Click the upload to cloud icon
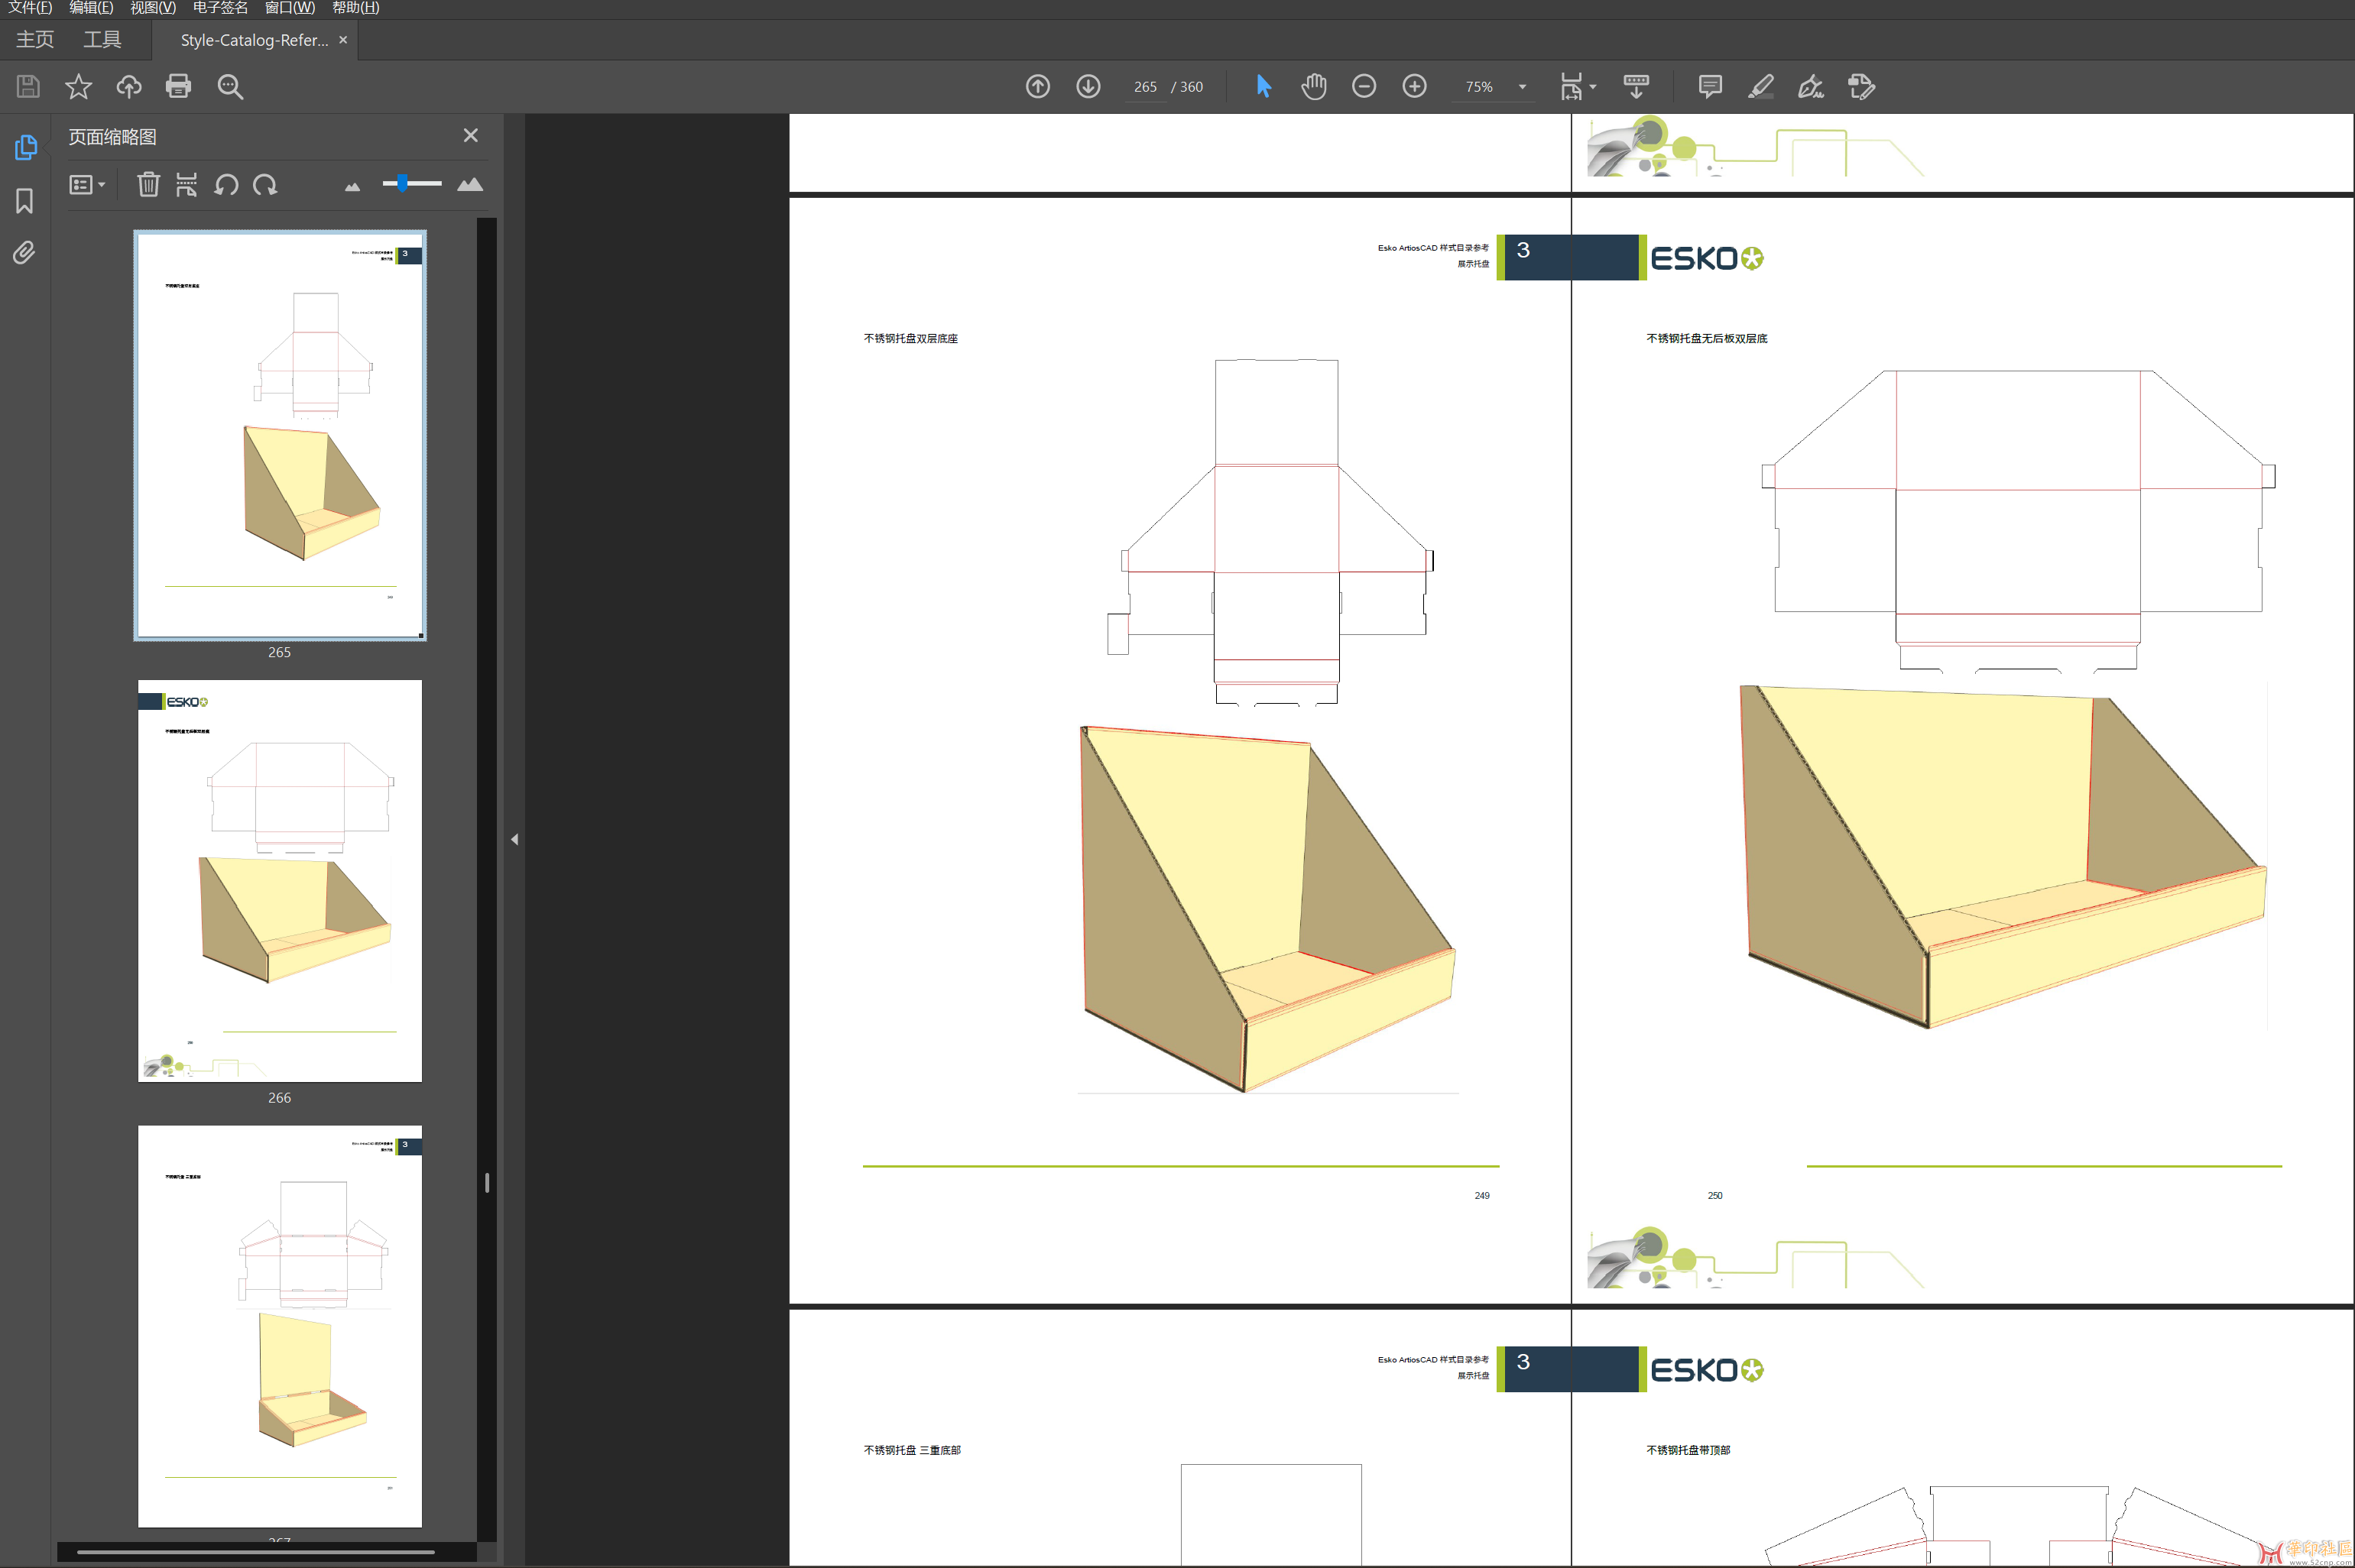 coord(129,87)
